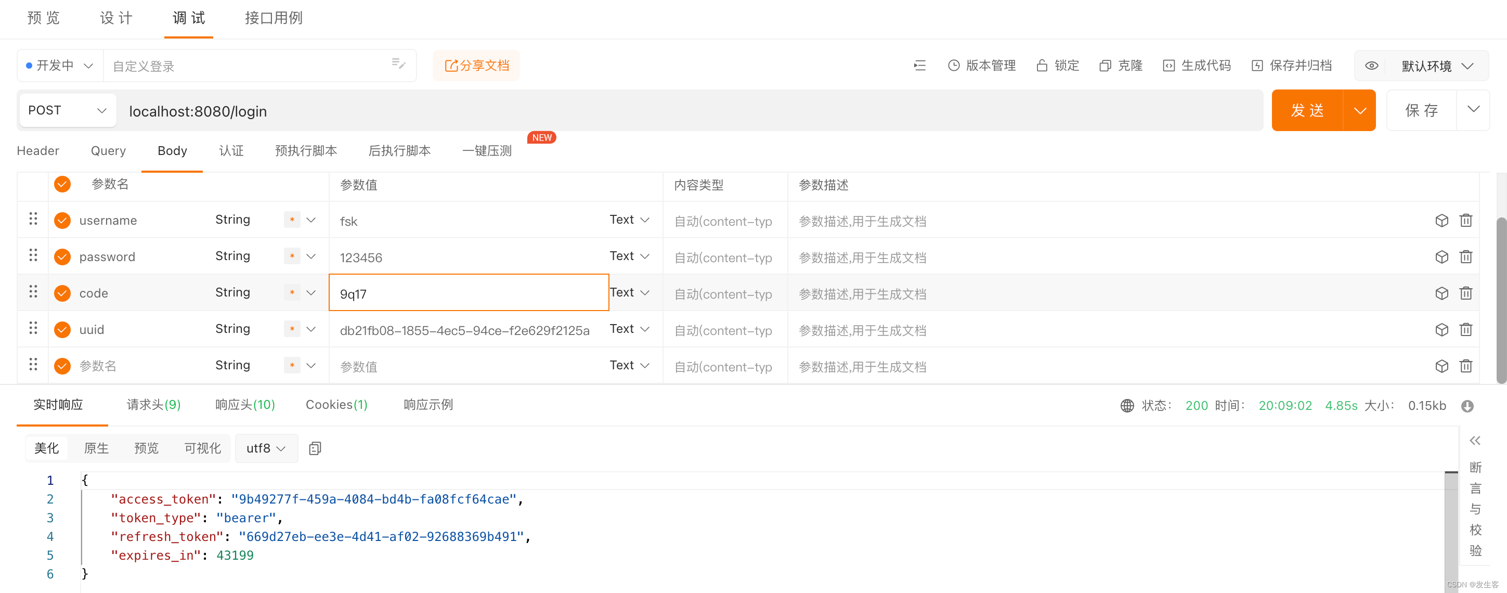Click the cube icon on password row
Screen dimensions: 1507x593
1441,256
